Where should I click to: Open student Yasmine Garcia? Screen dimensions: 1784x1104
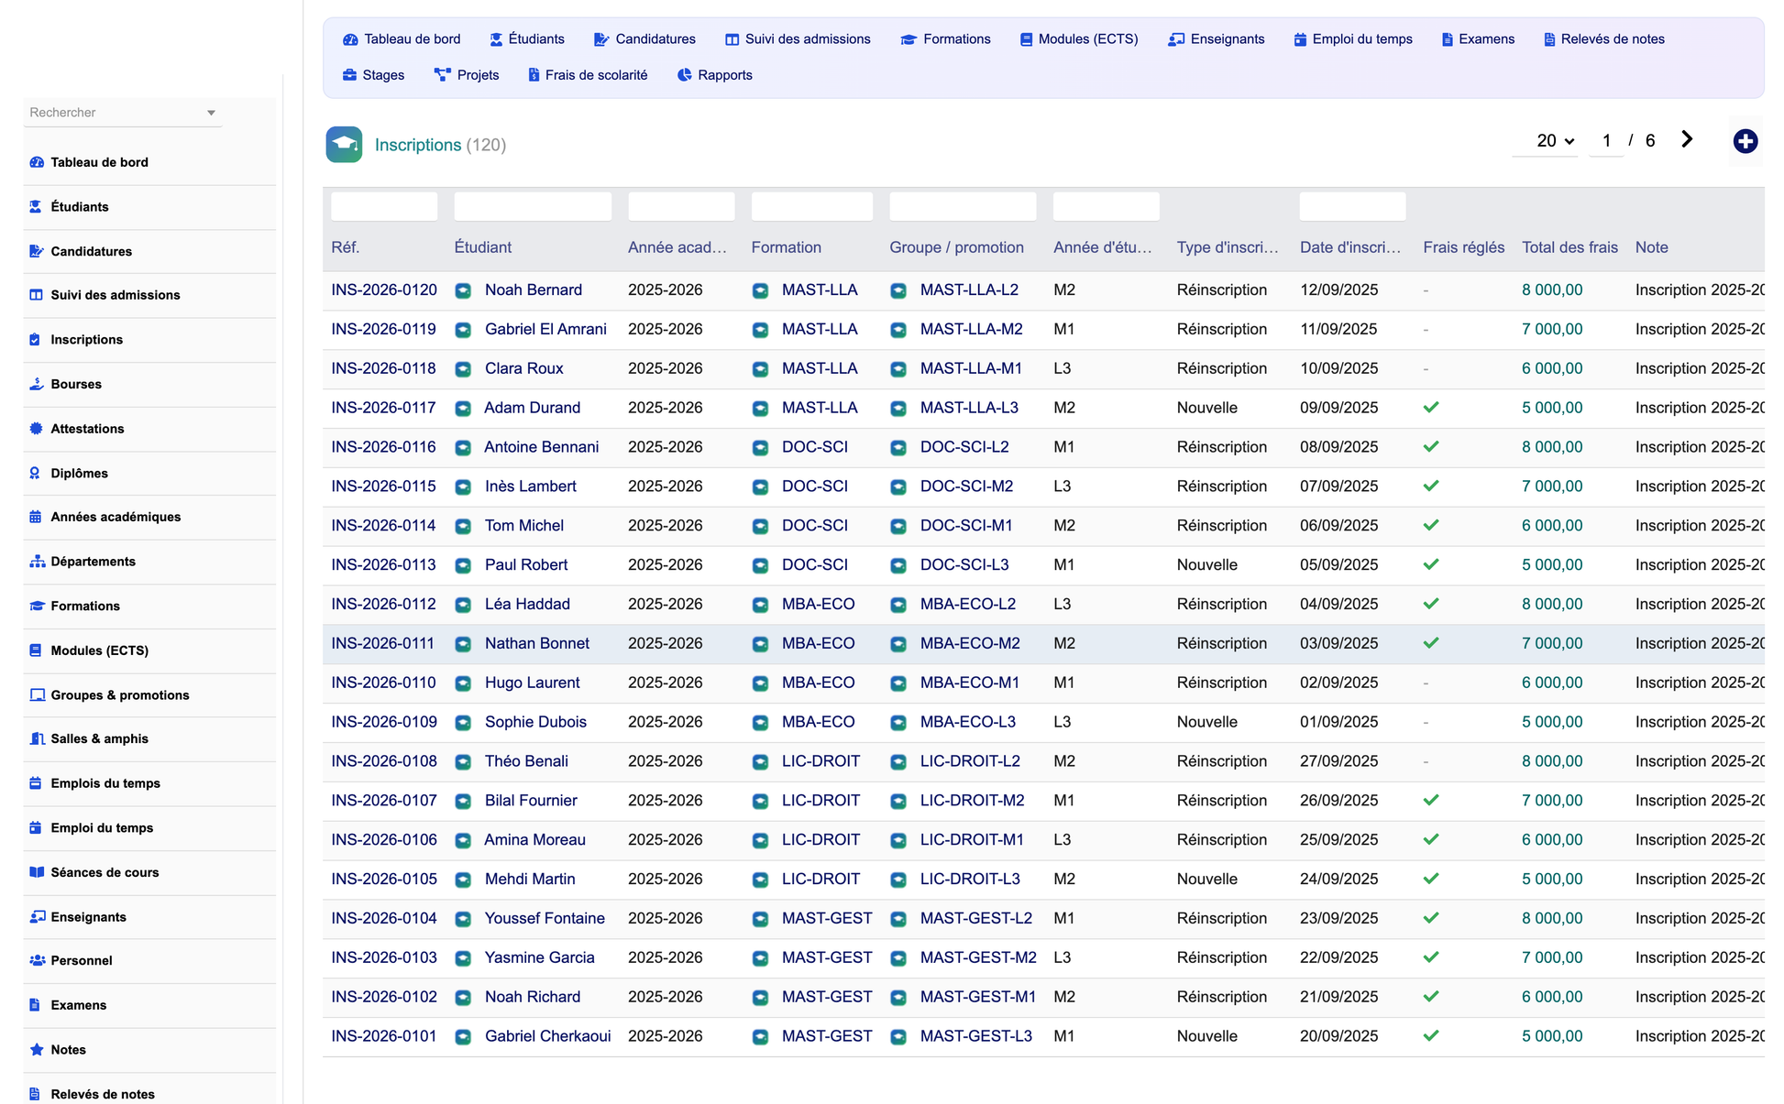click(x=539, y=957)
